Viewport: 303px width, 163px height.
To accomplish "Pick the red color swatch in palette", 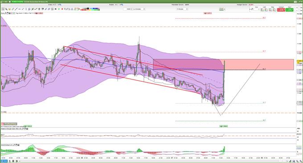I will coord(82,10).
